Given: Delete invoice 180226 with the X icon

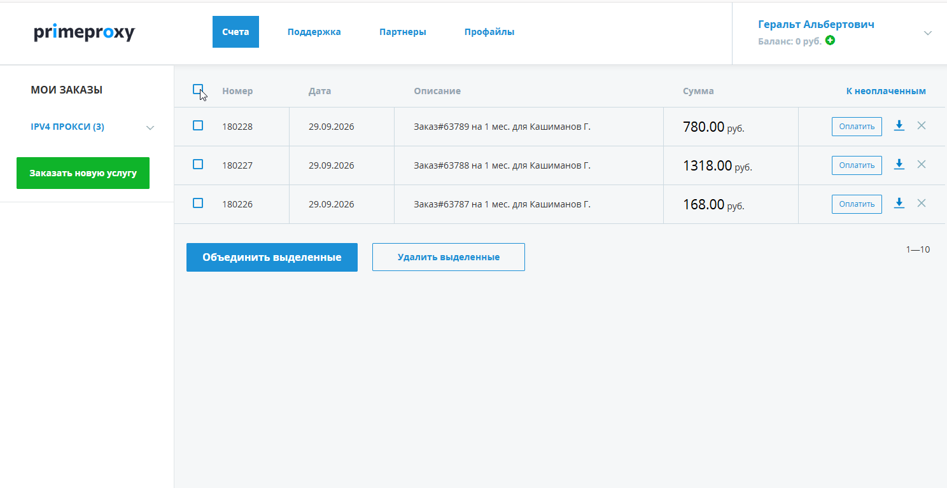Looking at the screenshot, I should [x=921, y=204].
